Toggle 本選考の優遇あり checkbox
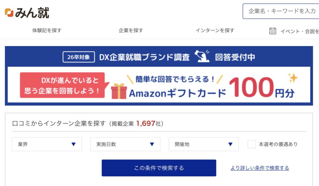Screen dimensions: 319x186 pyautogui.click(x=252, y=144)
